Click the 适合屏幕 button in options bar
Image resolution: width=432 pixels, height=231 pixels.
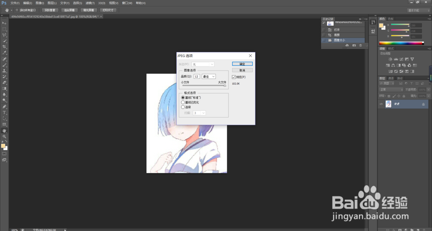point(70,10)
